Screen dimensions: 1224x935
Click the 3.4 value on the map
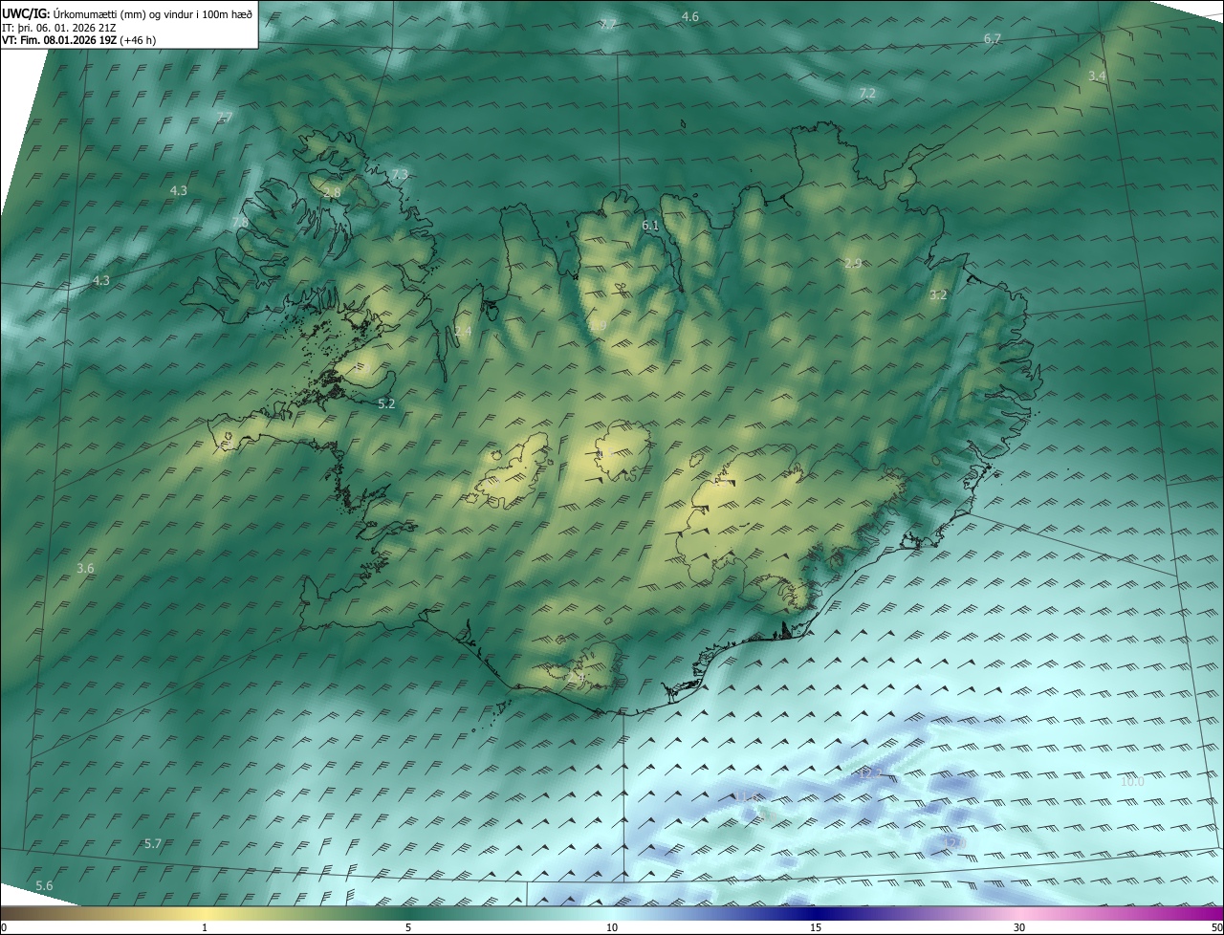click(x=1097, y=76)
